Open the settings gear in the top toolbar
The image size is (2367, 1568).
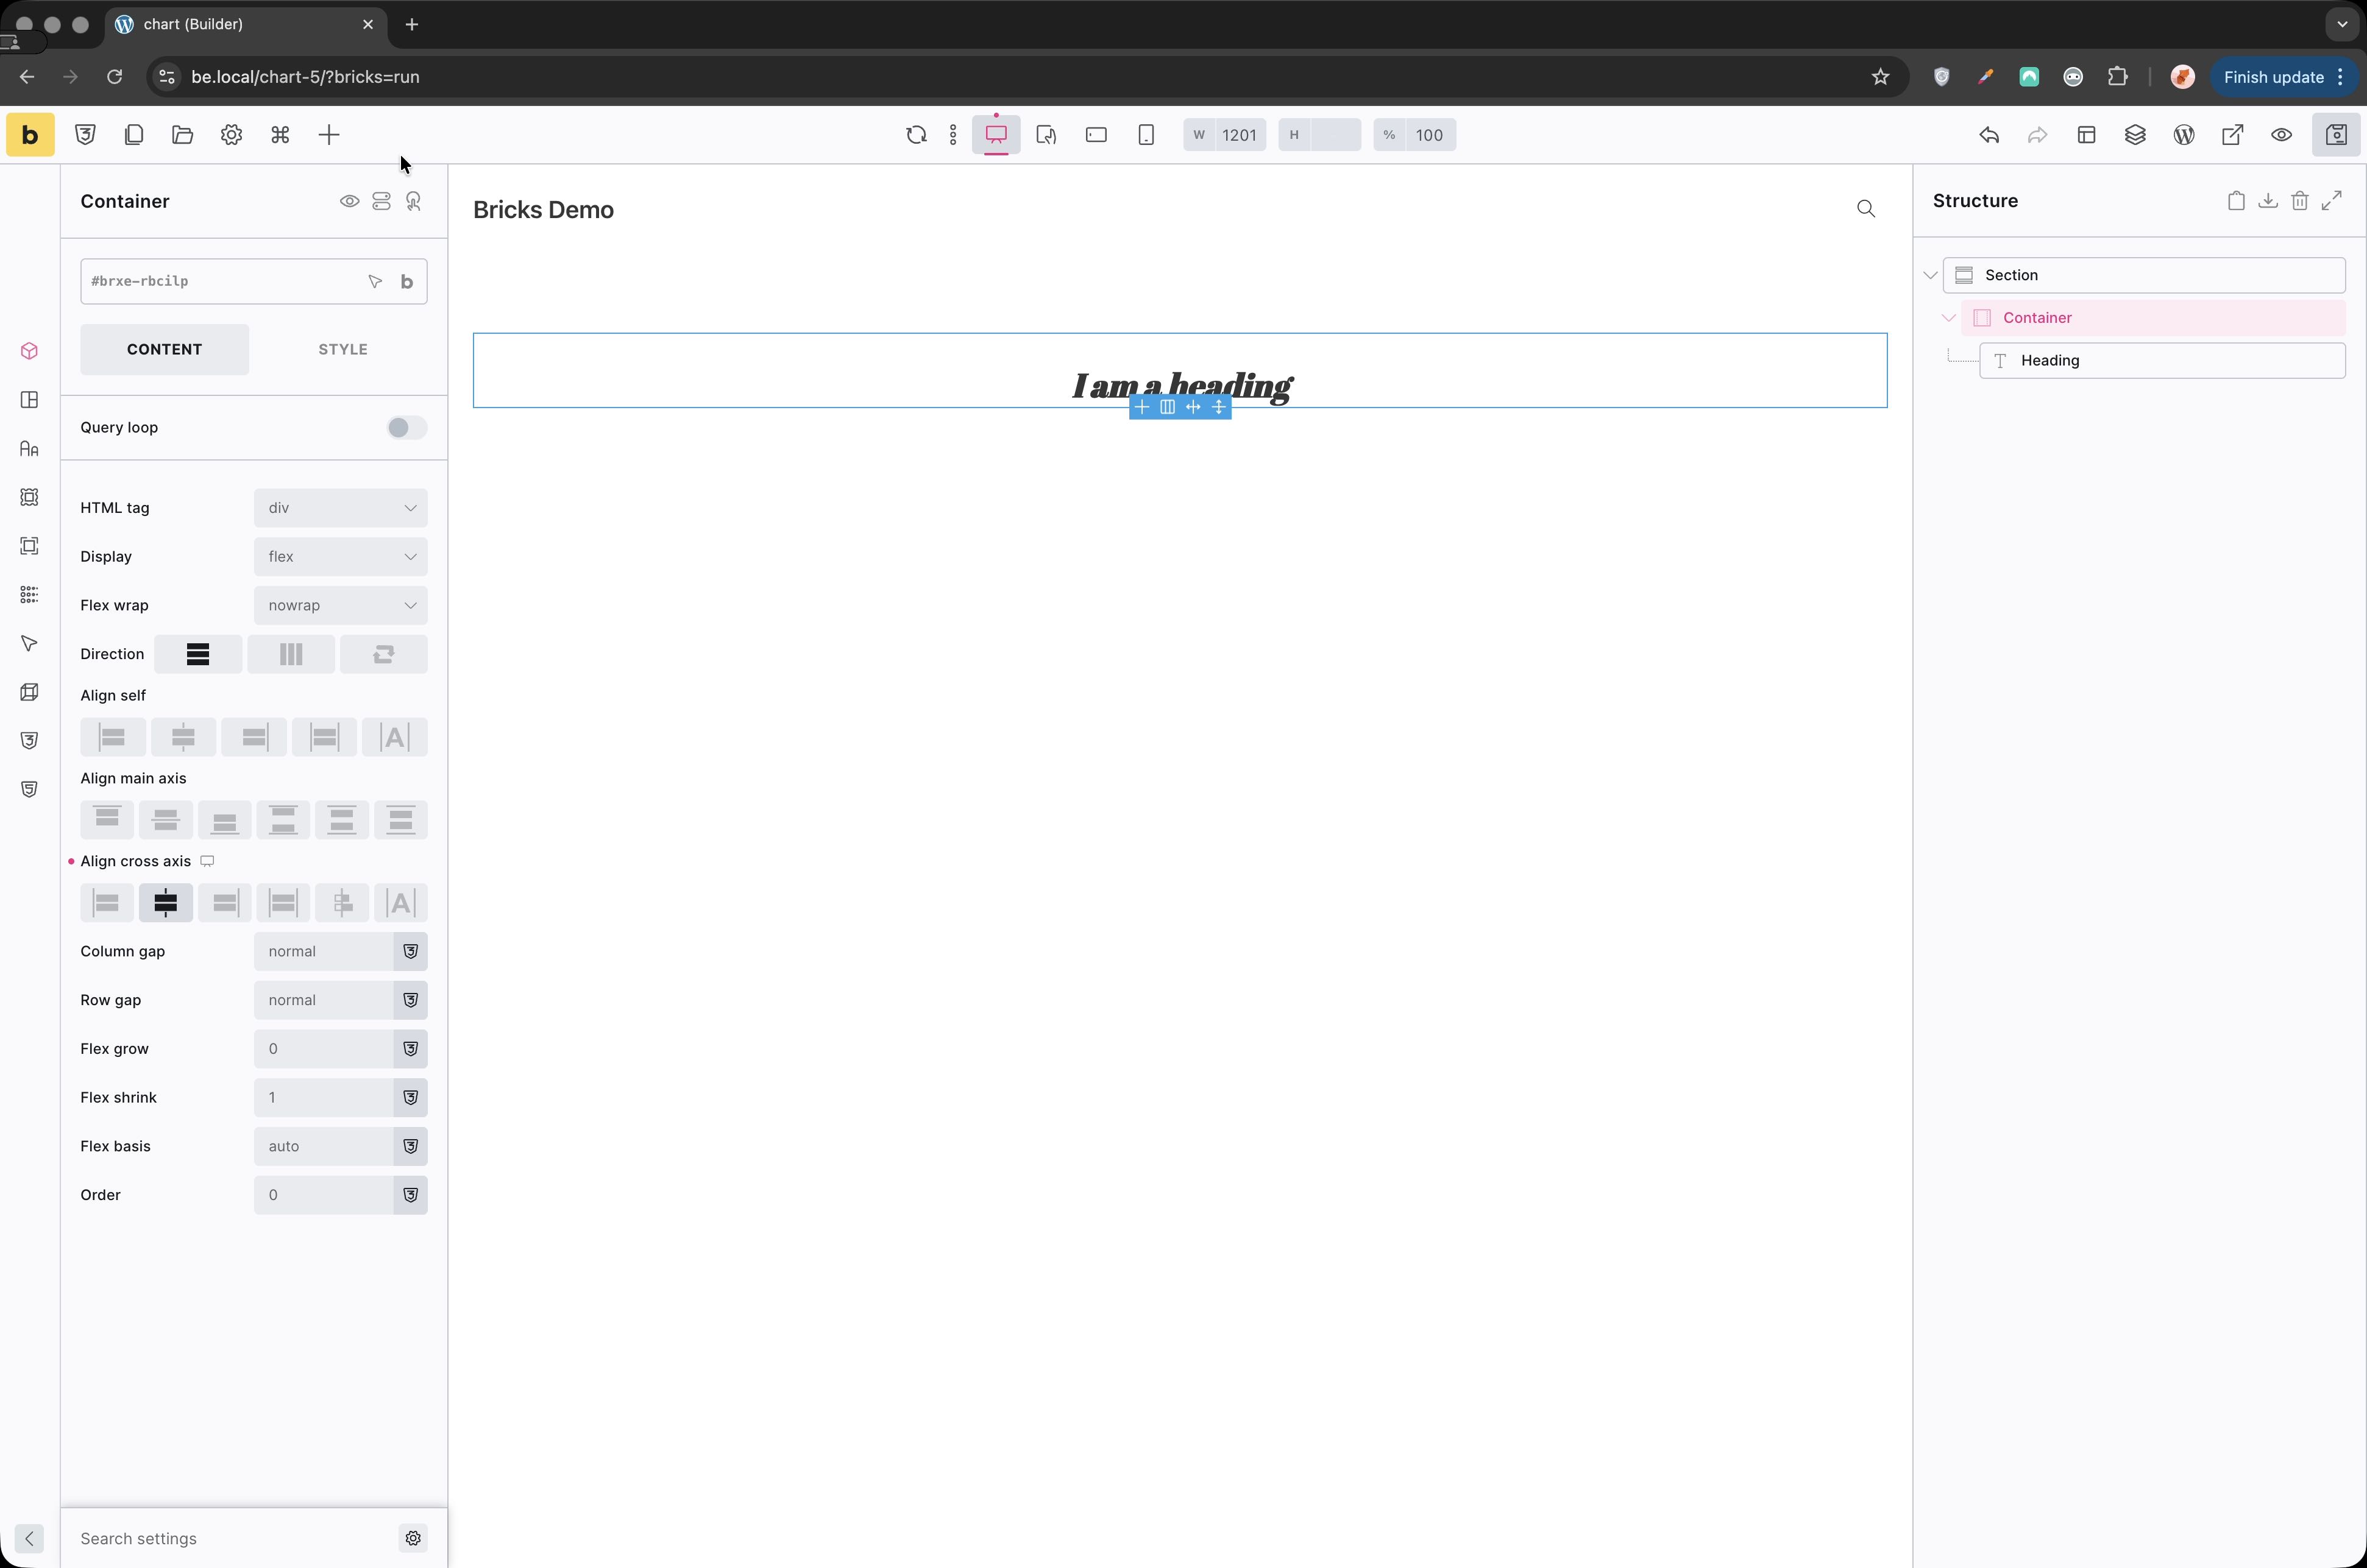coord(231,135)
